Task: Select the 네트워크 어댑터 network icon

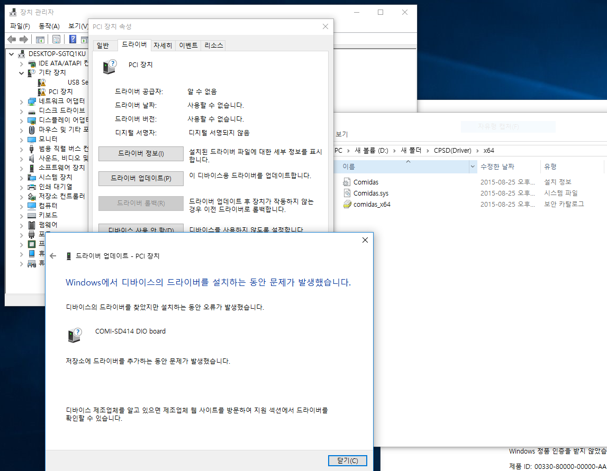Action: click(x=32, y=101)
